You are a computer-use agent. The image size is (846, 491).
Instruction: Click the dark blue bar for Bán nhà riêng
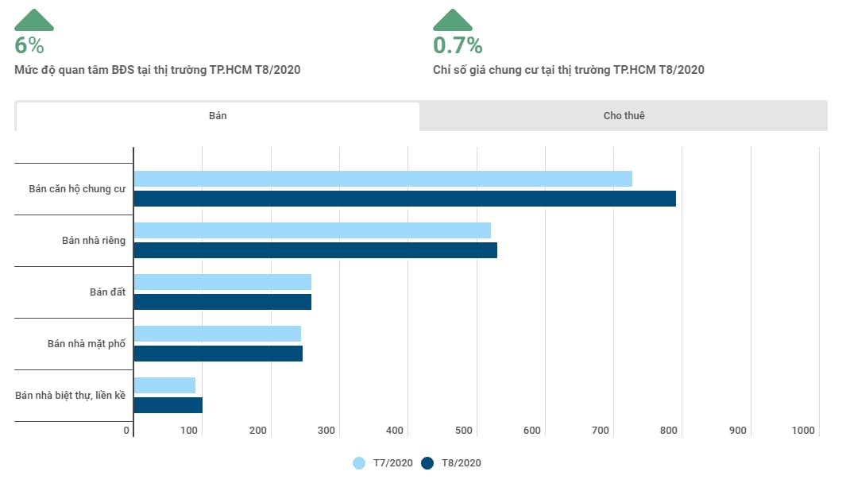[x=315, y=250]
